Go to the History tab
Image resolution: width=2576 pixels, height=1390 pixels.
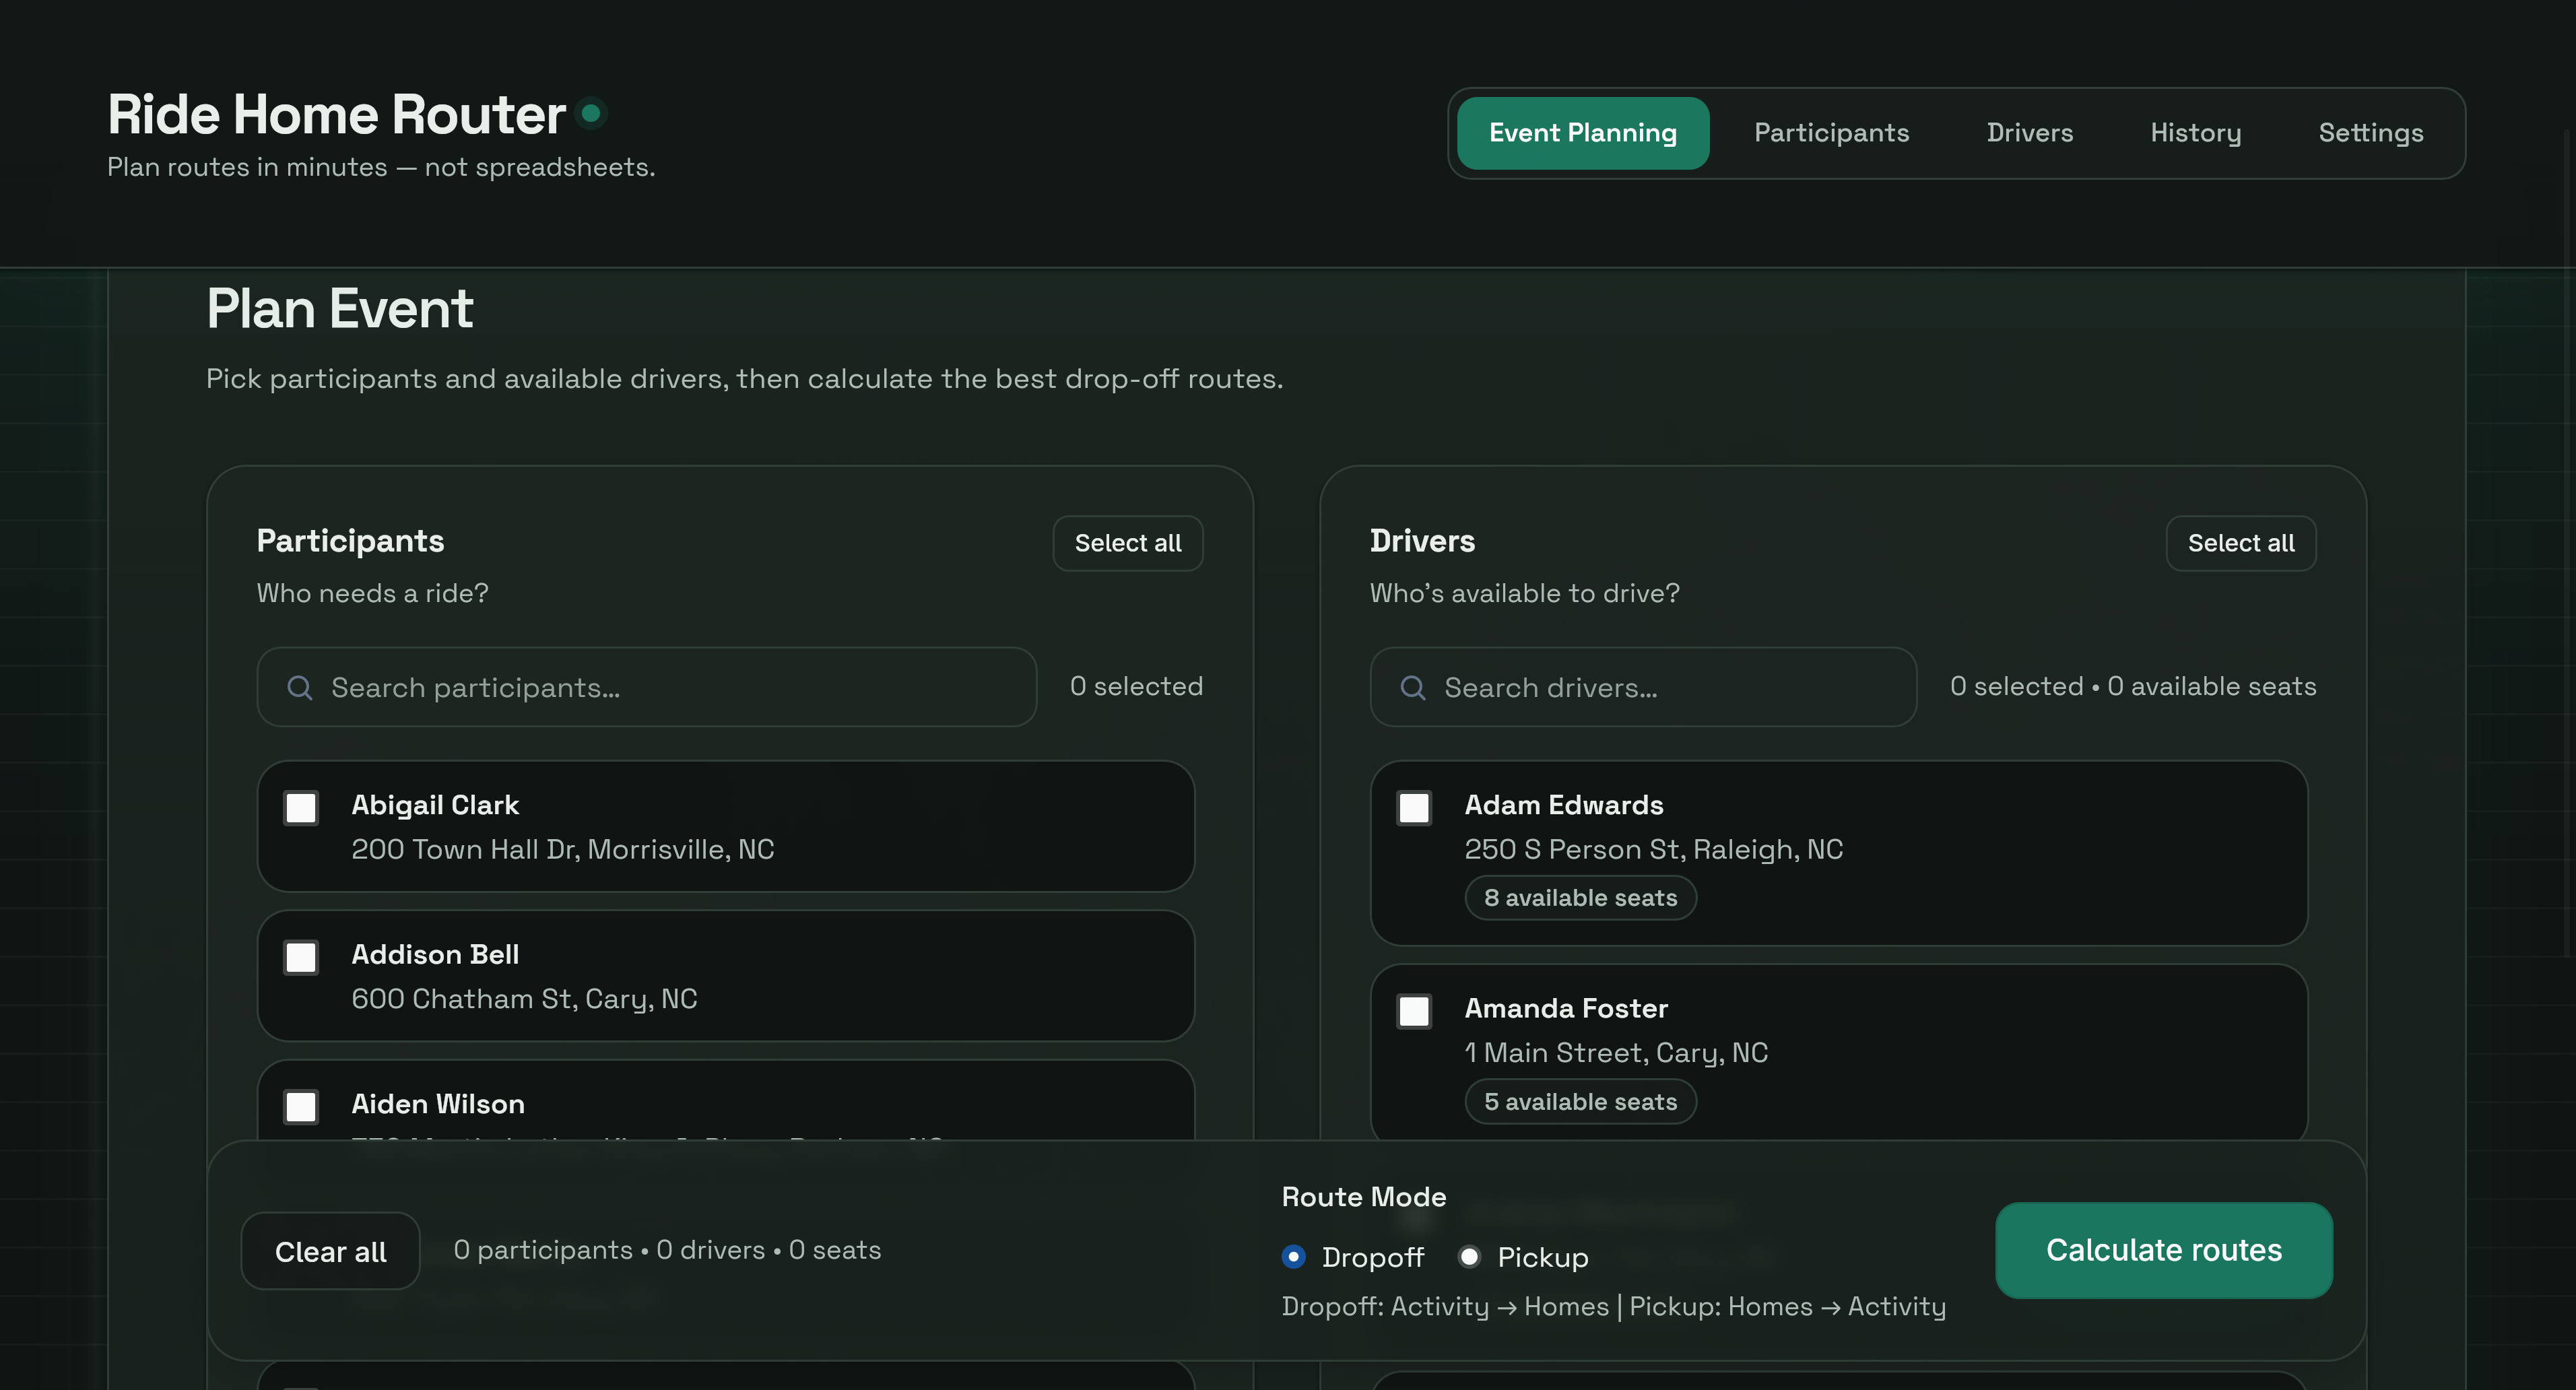[2195, 133]
